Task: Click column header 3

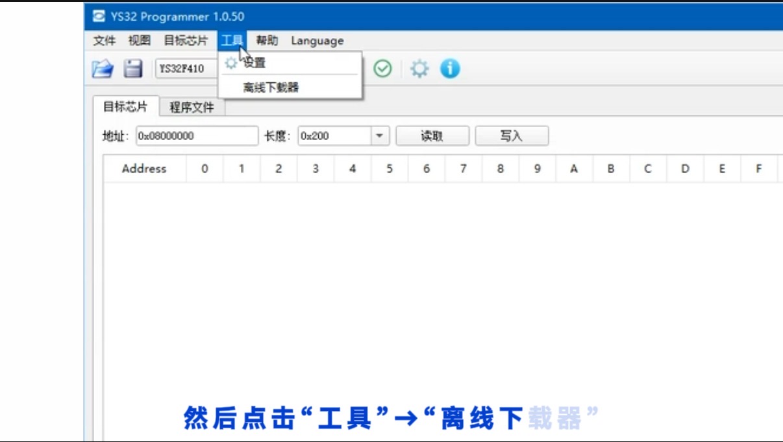Action: (x=316, y=169)
